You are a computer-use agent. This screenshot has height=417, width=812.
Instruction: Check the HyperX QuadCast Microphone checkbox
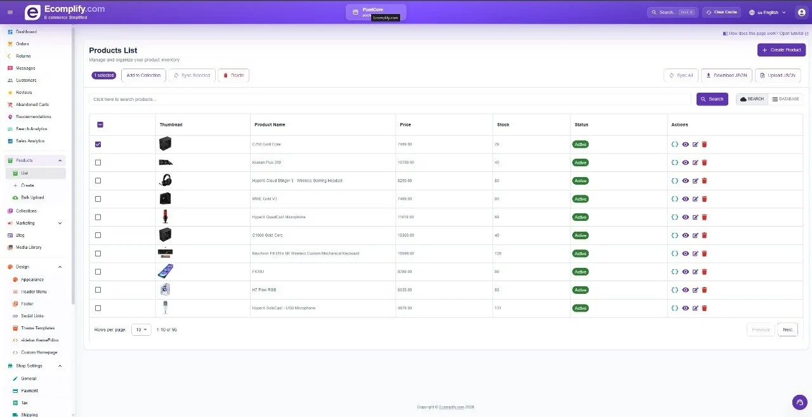tap(98, 217)
